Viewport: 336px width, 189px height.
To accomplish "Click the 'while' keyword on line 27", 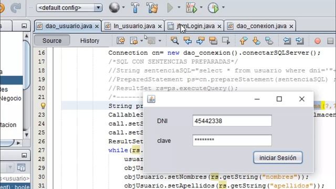I will coord(118,150).
